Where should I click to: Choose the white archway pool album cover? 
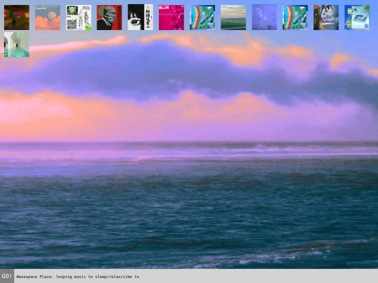click(17, 45)
